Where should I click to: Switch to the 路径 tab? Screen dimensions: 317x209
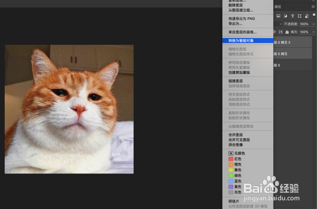278,6
